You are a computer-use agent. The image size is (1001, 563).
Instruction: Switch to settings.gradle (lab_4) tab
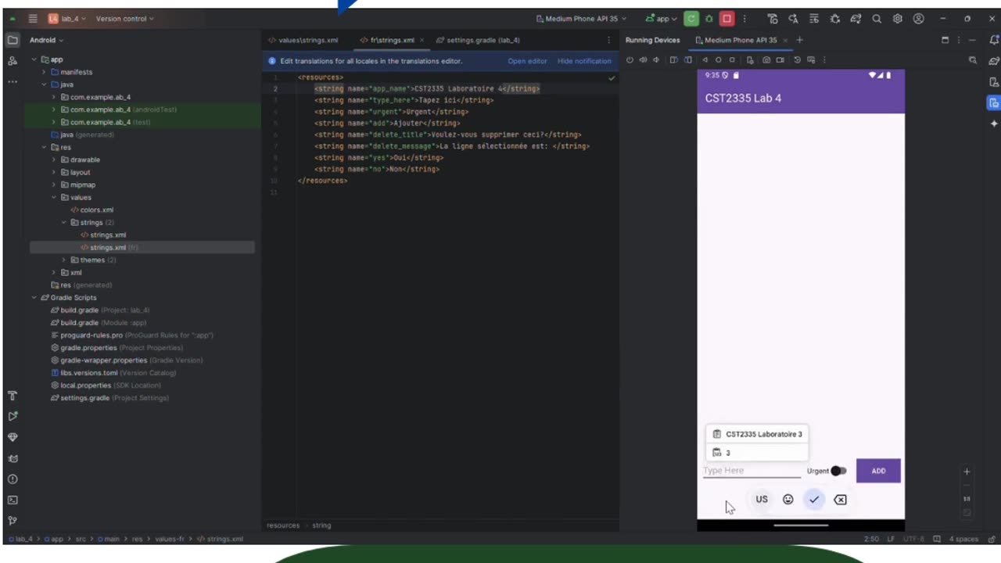click(x=478, y=40)
